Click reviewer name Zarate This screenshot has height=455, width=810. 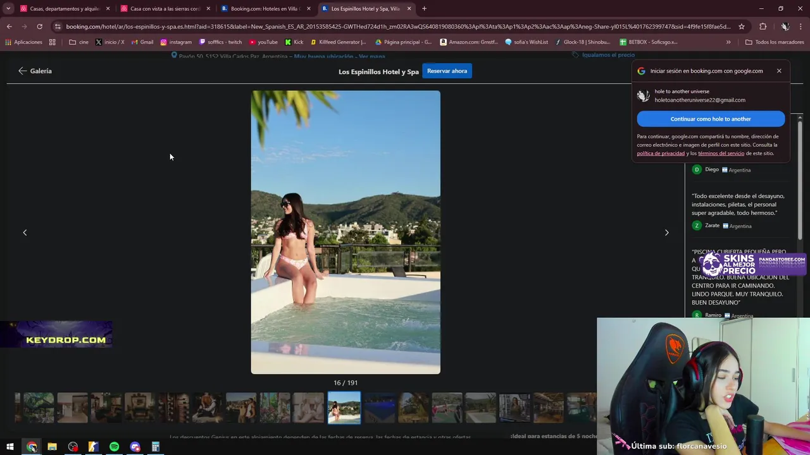coord(712,226)
